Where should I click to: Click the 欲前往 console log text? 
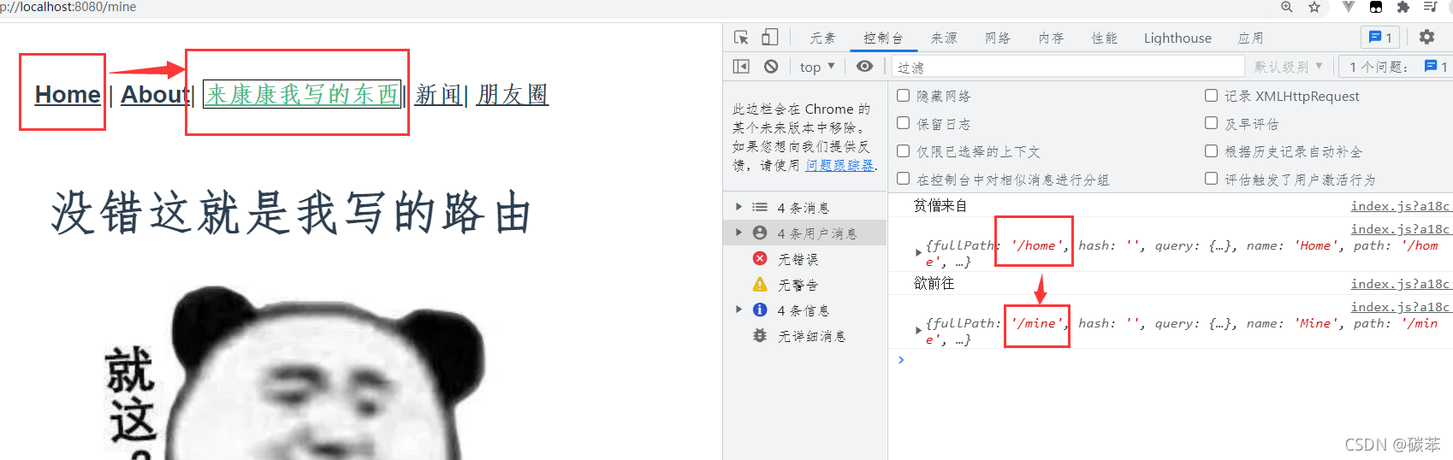tap(934, 284)
